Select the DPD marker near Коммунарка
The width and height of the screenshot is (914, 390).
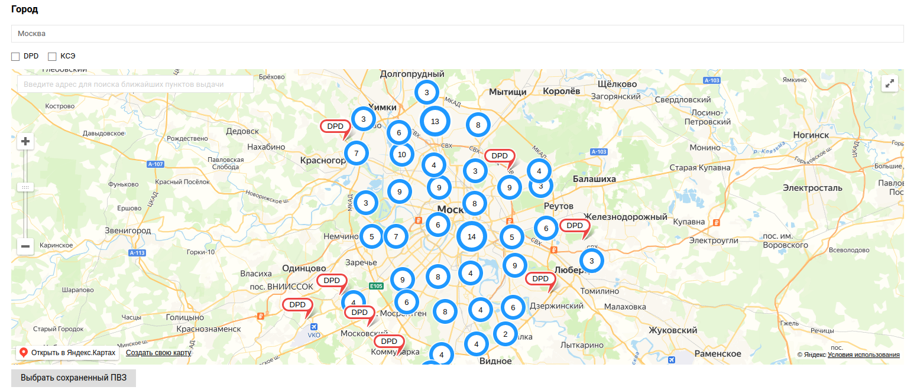390,342
